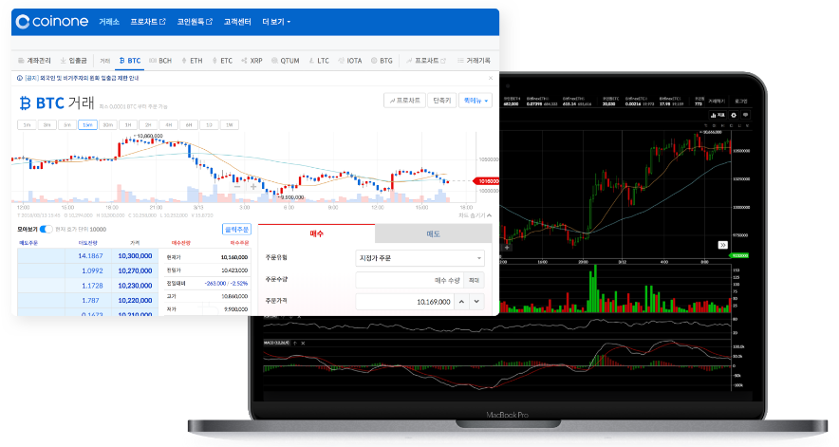Click the 최대 quantity button
839x447 pixels.
[475, 280]
